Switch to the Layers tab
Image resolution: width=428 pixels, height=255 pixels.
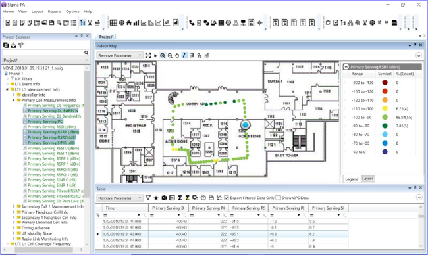(x=367, y=179)
